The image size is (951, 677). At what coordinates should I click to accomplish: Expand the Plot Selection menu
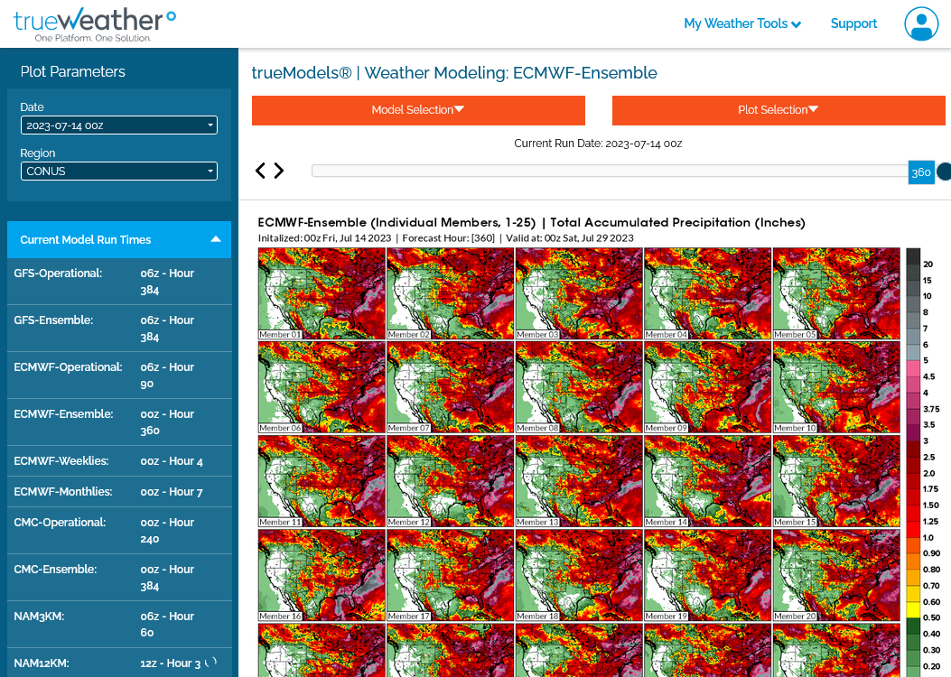click(x=779, y=110)
